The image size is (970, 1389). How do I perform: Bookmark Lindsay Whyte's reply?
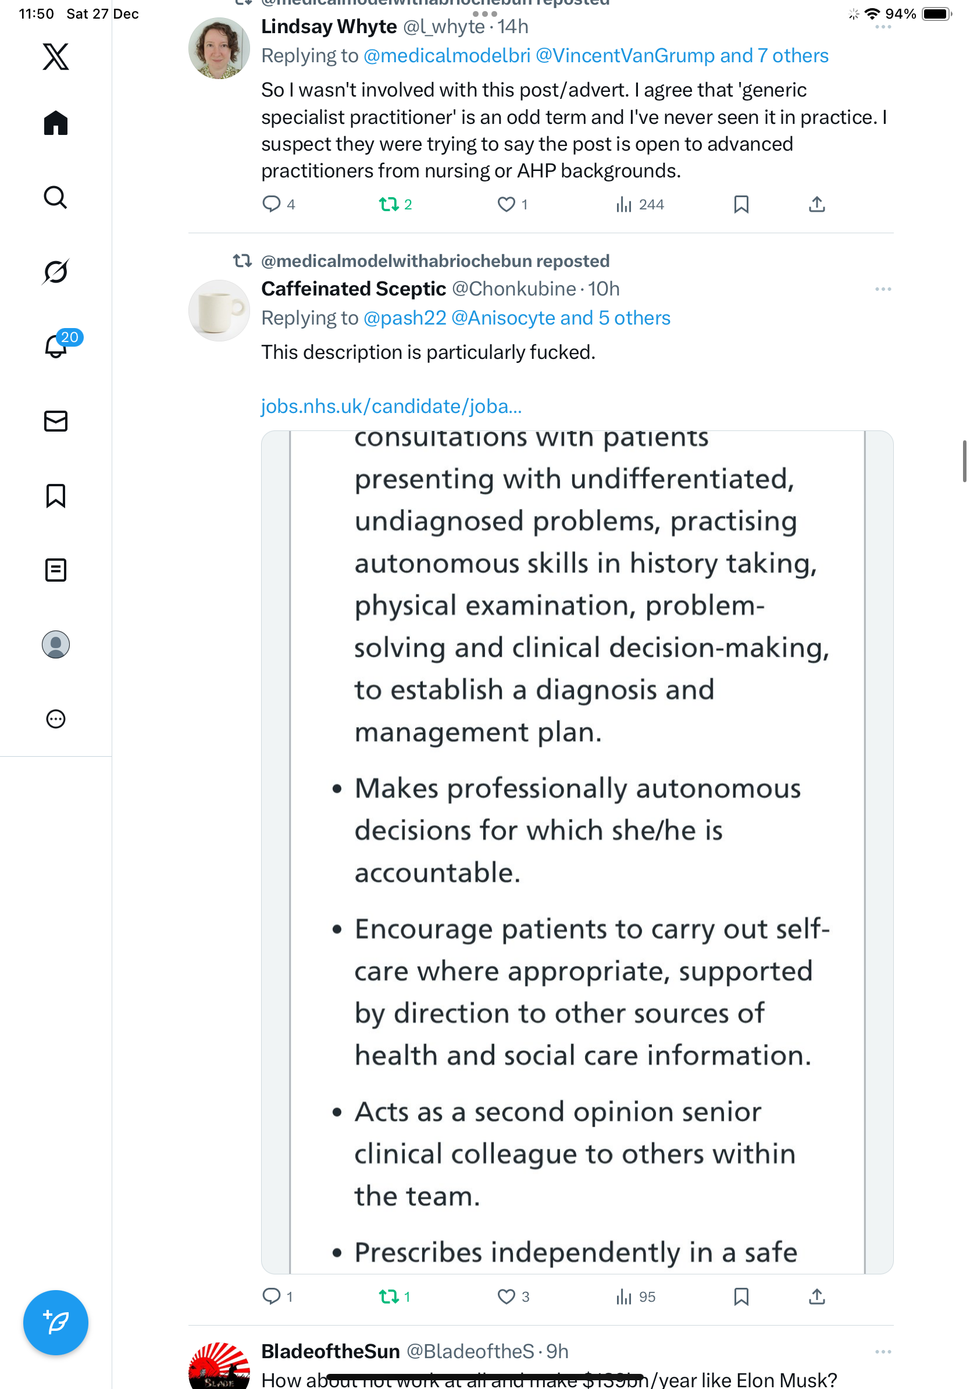[741, 205]
